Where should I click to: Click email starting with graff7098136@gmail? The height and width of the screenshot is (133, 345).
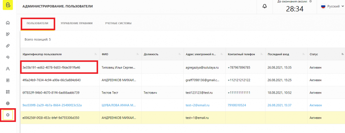(202, 80)
